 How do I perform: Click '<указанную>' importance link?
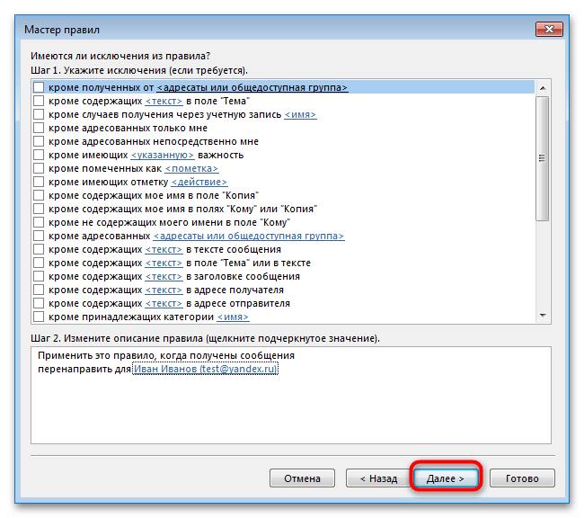pyautogui.click(x=163, y=156)
